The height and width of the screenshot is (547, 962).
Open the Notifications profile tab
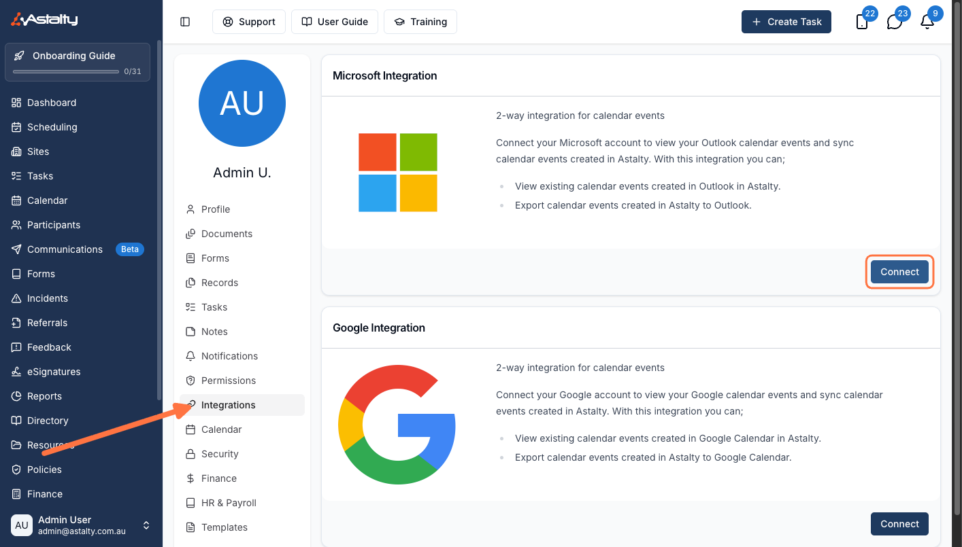pyautogui.click(x=242, y=356)
